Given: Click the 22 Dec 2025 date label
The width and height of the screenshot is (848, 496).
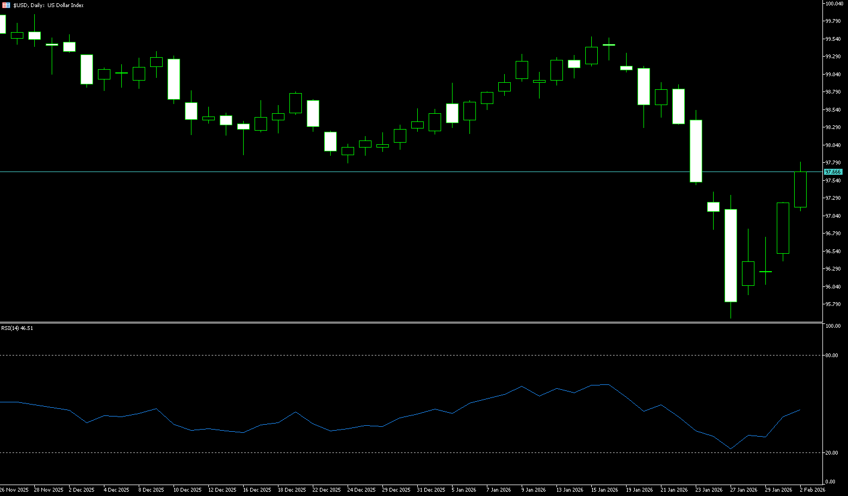Looking at the screenshot, I should 326,489.
